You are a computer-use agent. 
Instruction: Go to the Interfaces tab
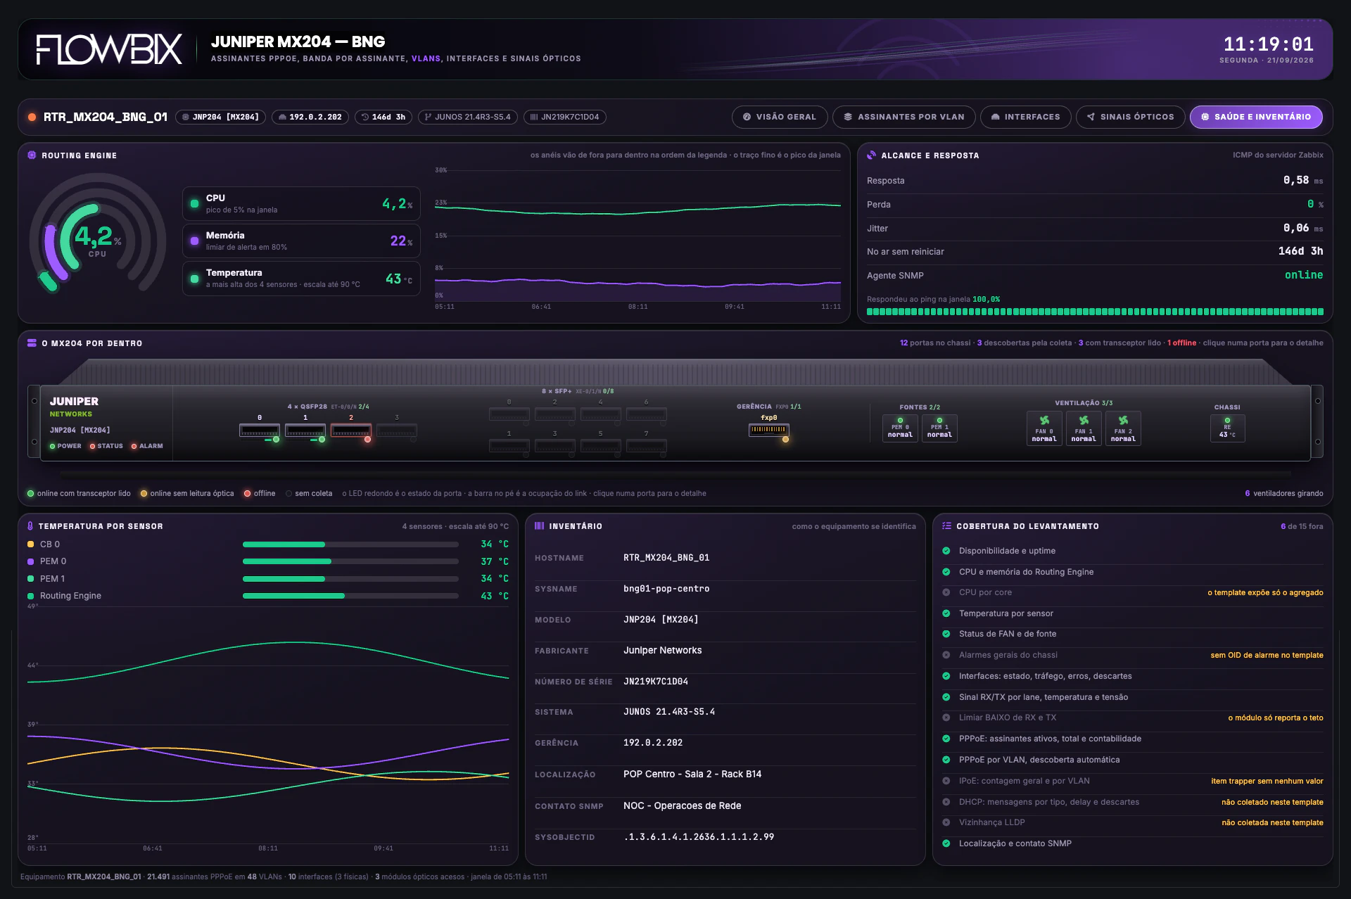(1026, 117)
